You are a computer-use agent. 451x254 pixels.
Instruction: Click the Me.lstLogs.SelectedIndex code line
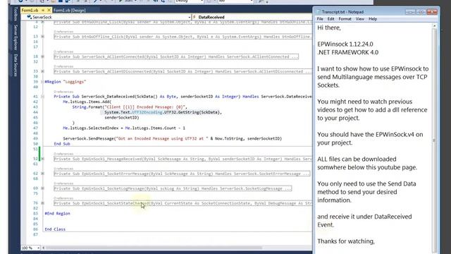point(124,128)
